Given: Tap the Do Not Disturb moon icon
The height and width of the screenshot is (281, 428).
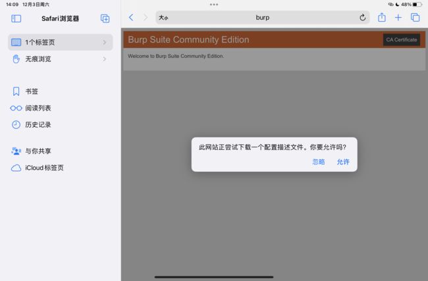Looking at the screenshot, I should tap(398, 5).
